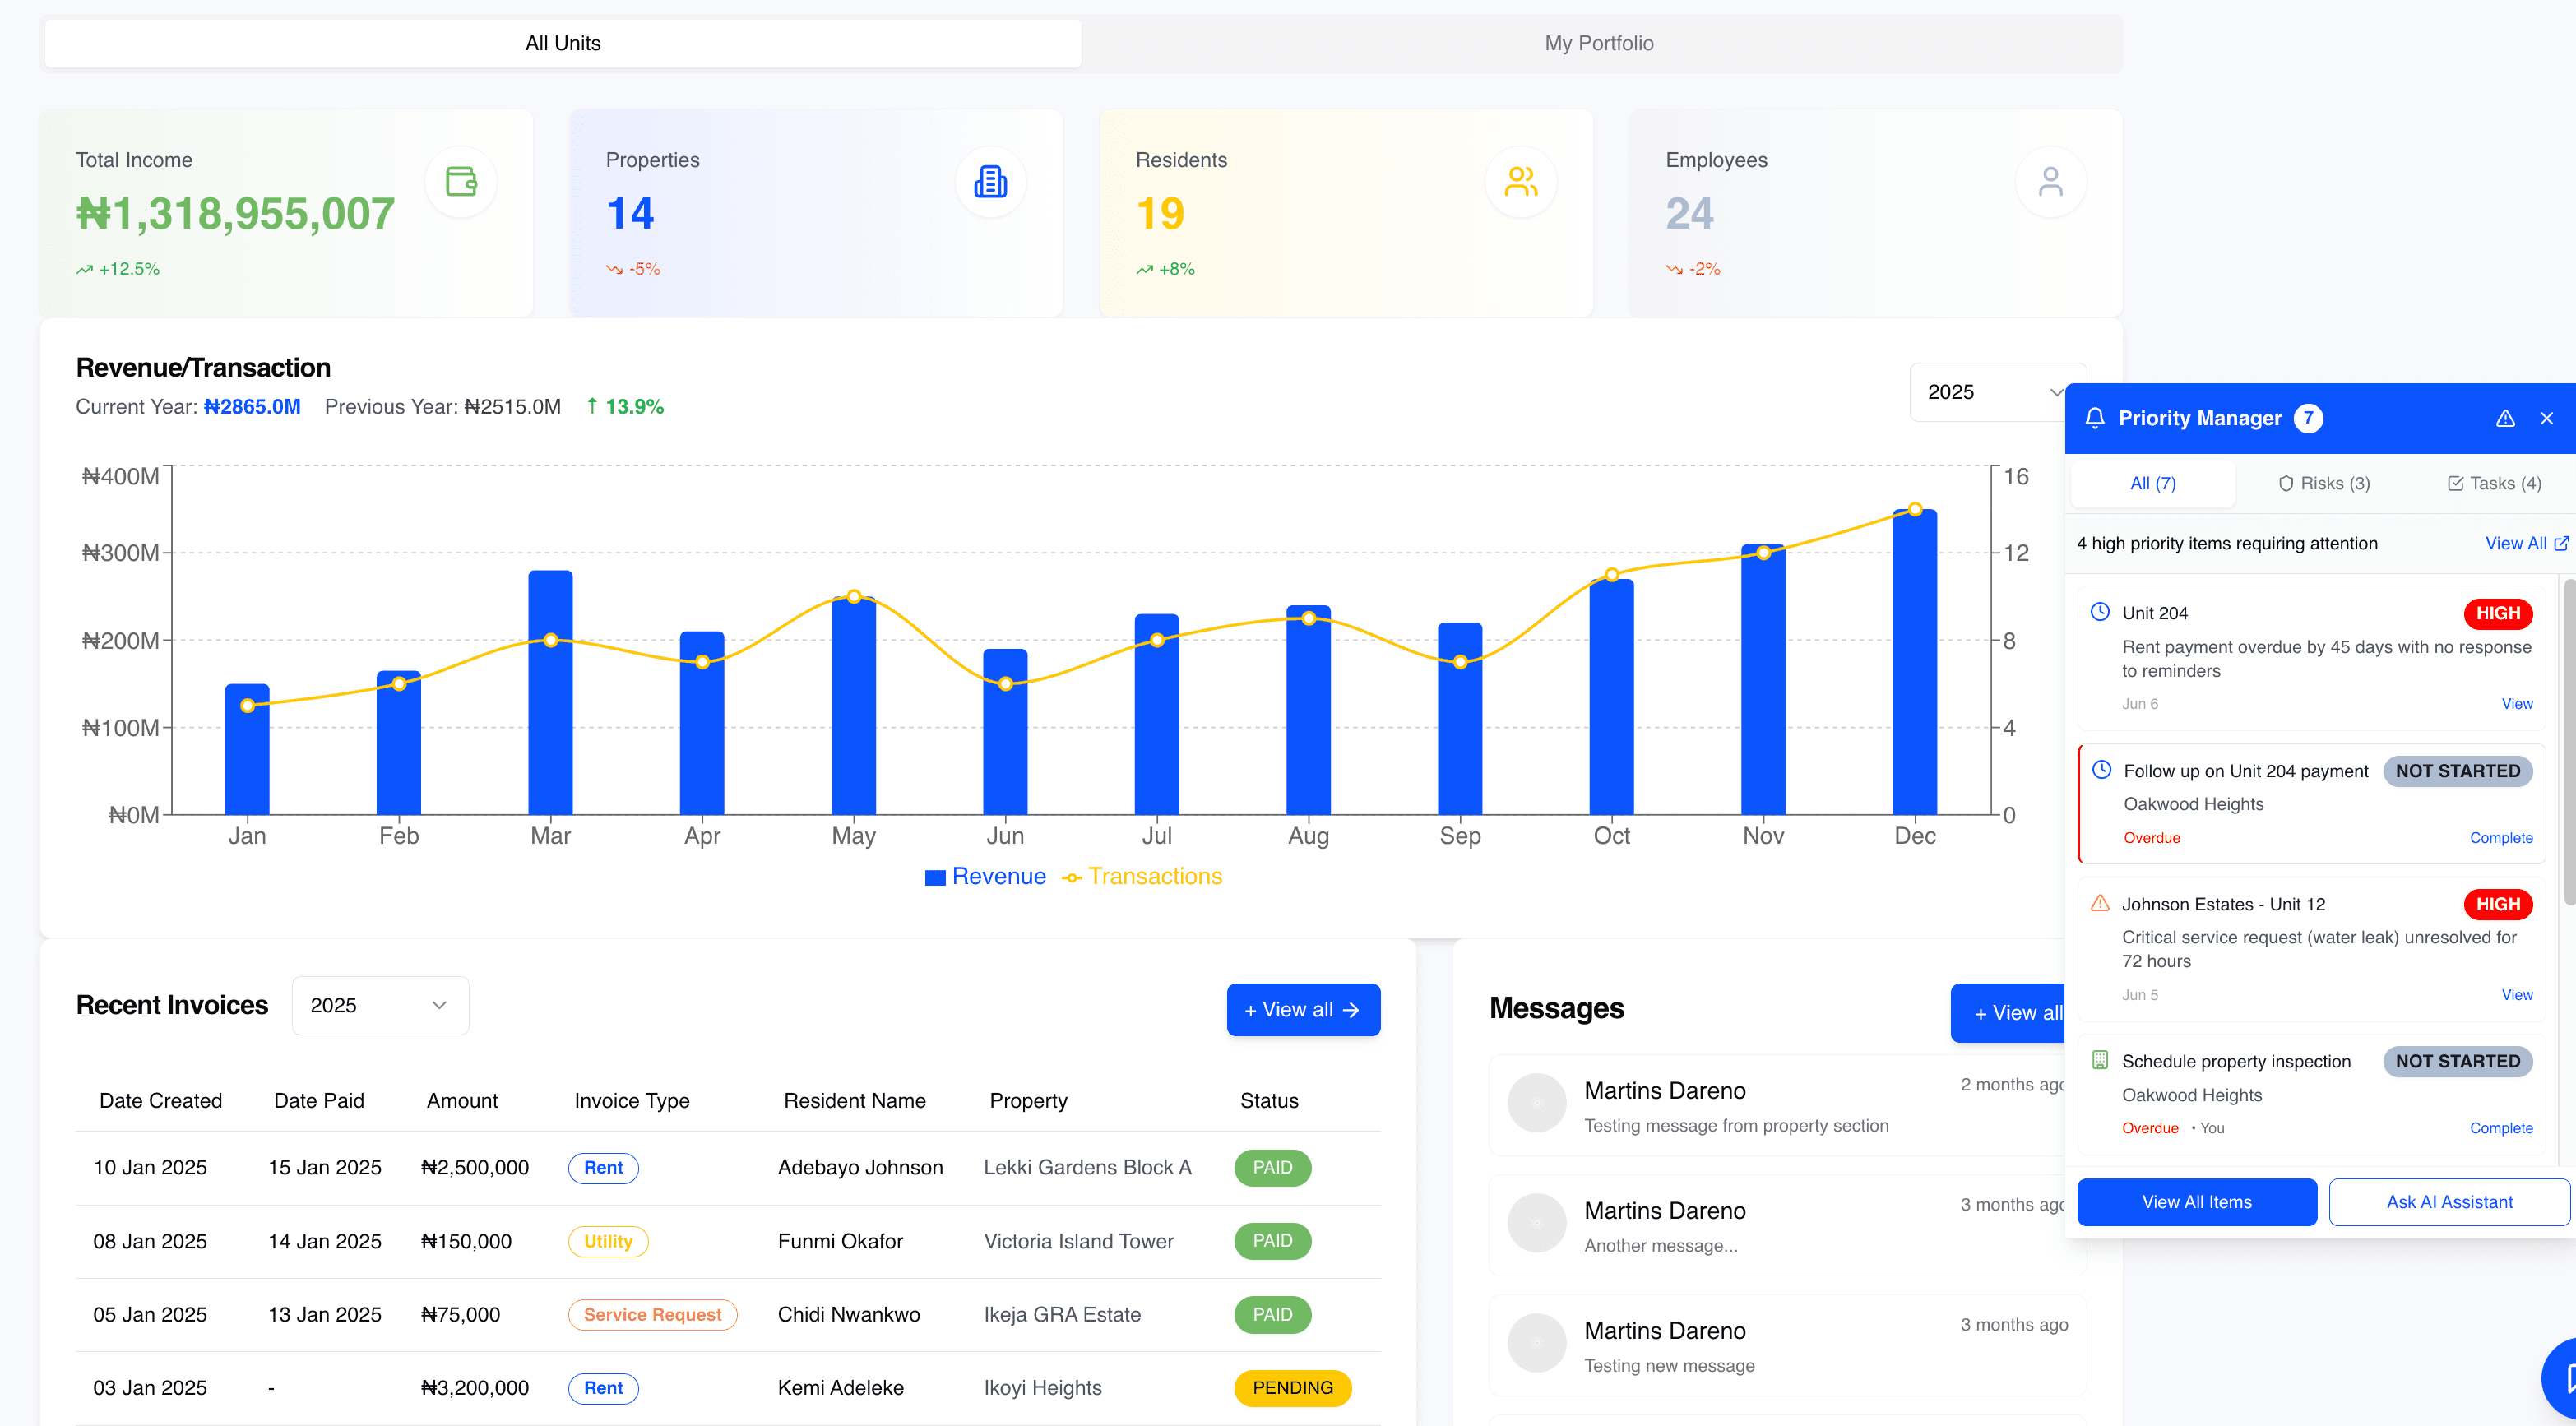
Task: Click Complete on the Unit 204 follow-up task
Action: pyautogui.click(x=2501, y=838)
